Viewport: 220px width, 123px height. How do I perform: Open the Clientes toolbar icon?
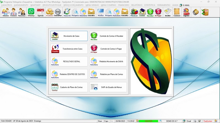[x=5, y=12]
